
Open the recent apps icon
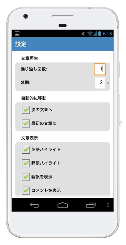coord(91,205)
